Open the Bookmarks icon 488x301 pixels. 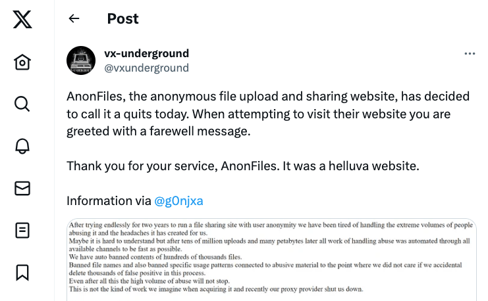(x=22, y=271)
